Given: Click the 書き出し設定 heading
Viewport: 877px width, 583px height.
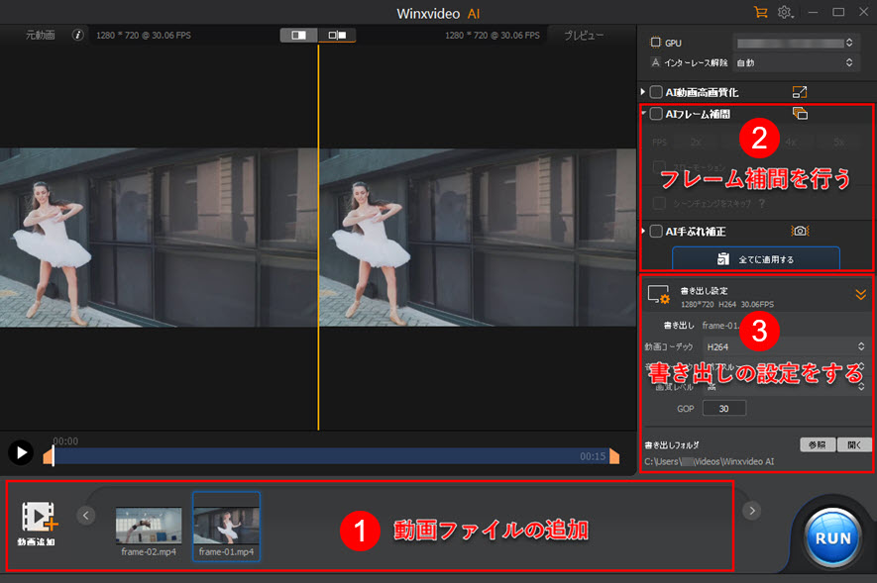Looking at the screenshot, I should 705,290.
